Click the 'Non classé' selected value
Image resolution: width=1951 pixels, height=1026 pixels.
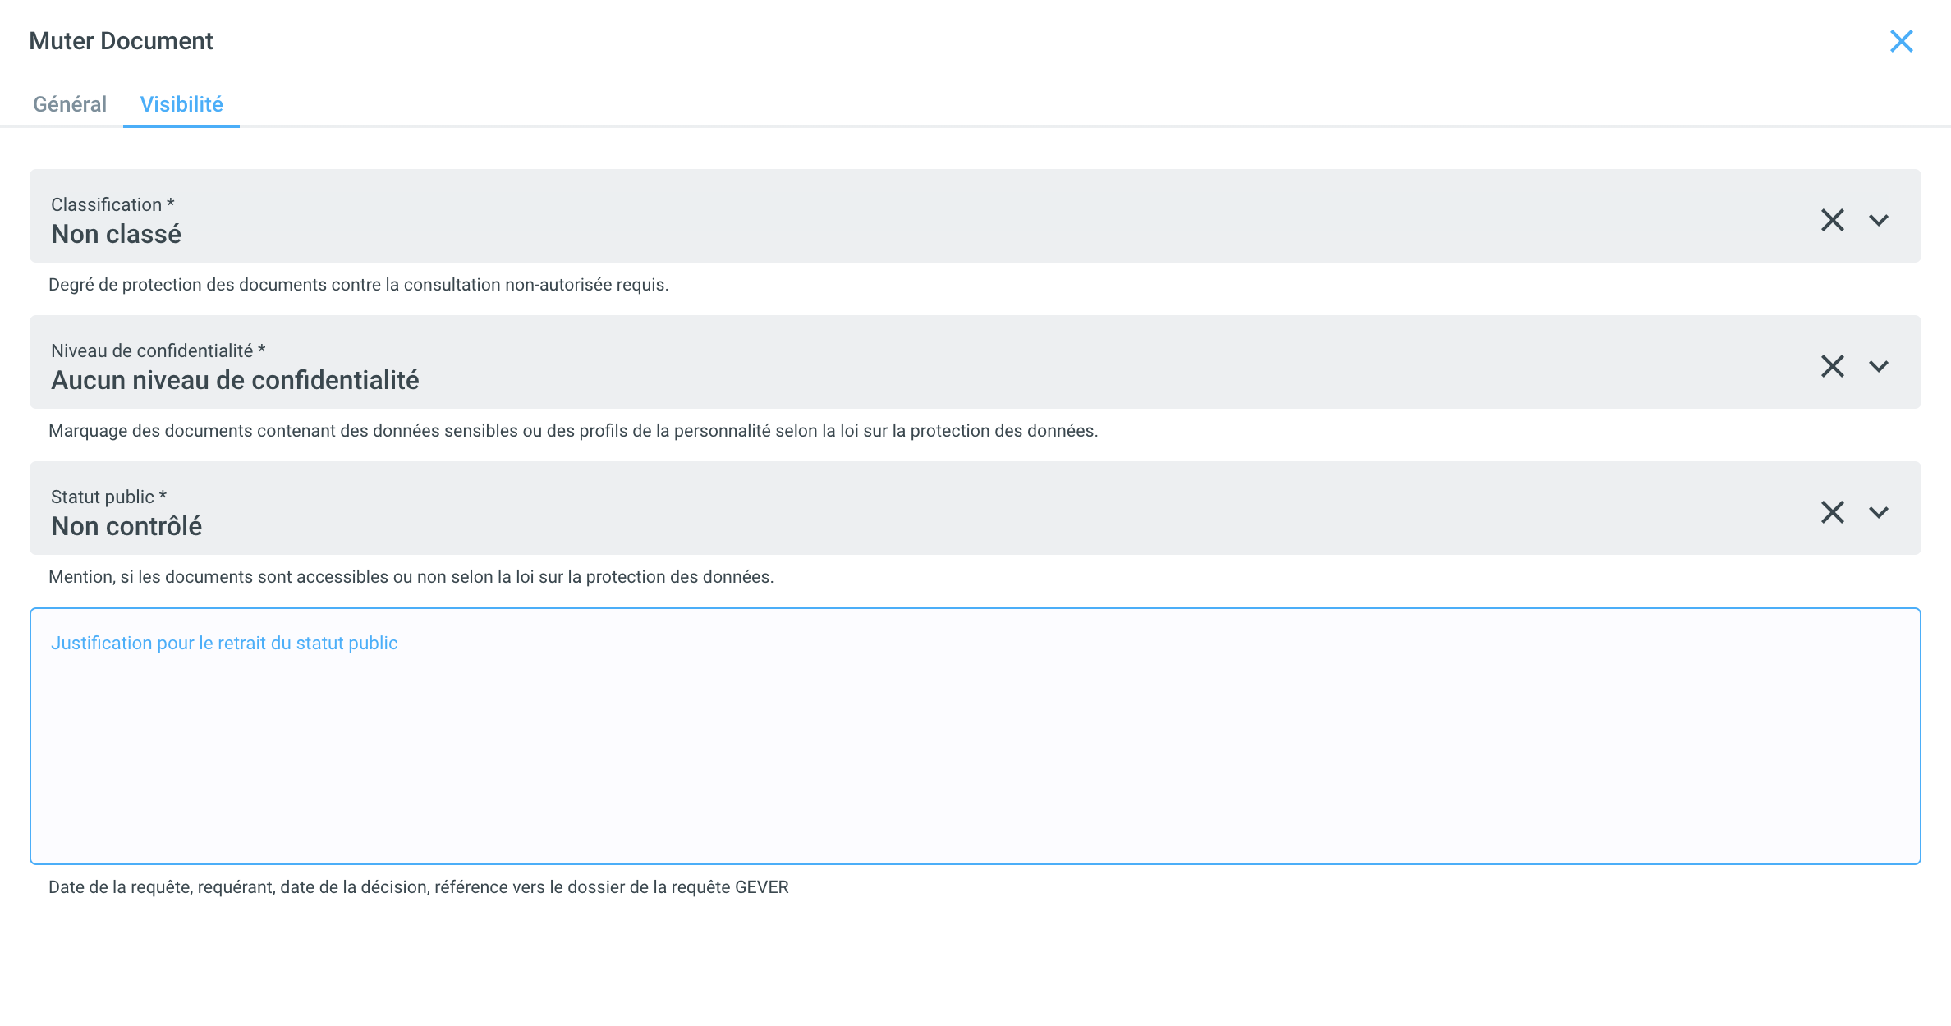click(x=116, y=235)
